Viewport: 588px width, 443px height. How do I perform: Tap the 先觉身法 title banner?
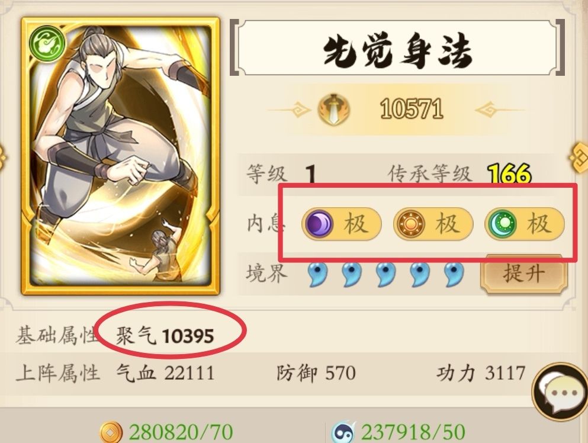tap(397, 48)
